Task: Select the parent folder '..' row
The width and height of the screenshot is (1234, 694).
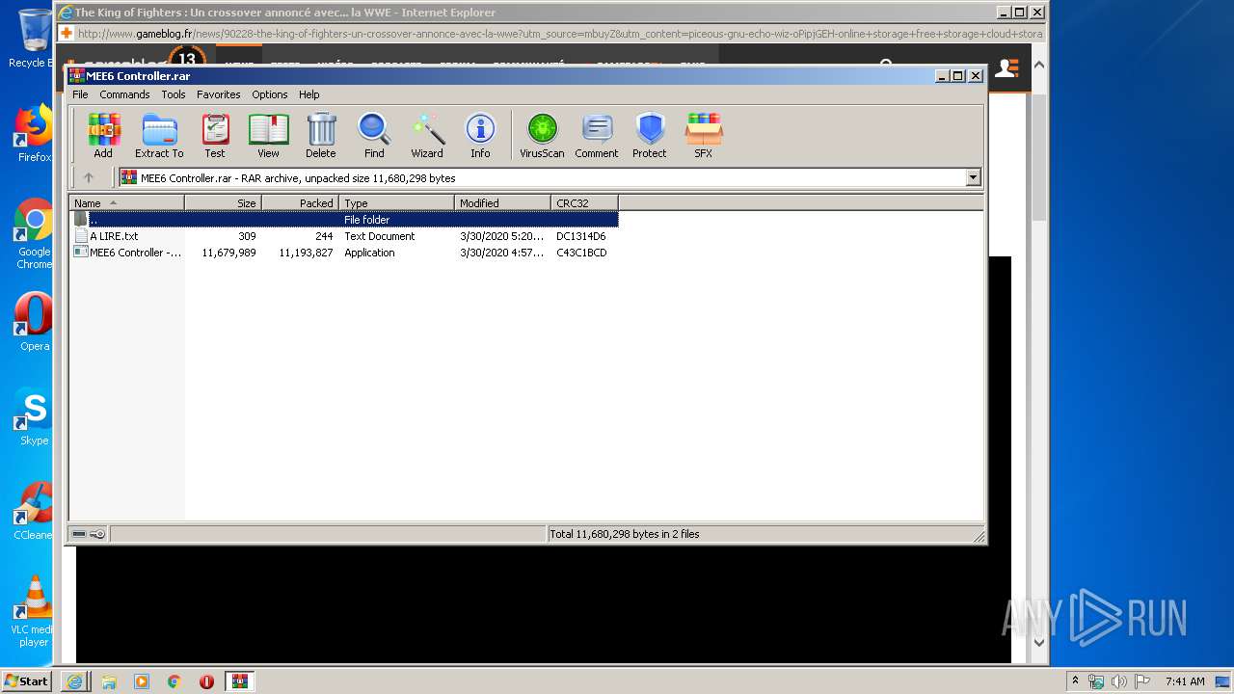Action: pos(344,220)
